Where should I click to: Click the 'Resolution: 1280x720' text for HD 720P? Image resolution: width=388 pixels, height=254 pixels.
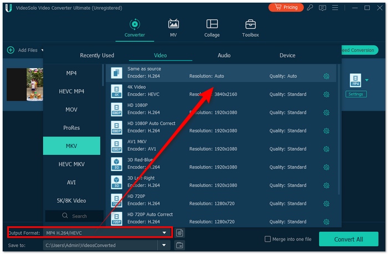(212, 204)
